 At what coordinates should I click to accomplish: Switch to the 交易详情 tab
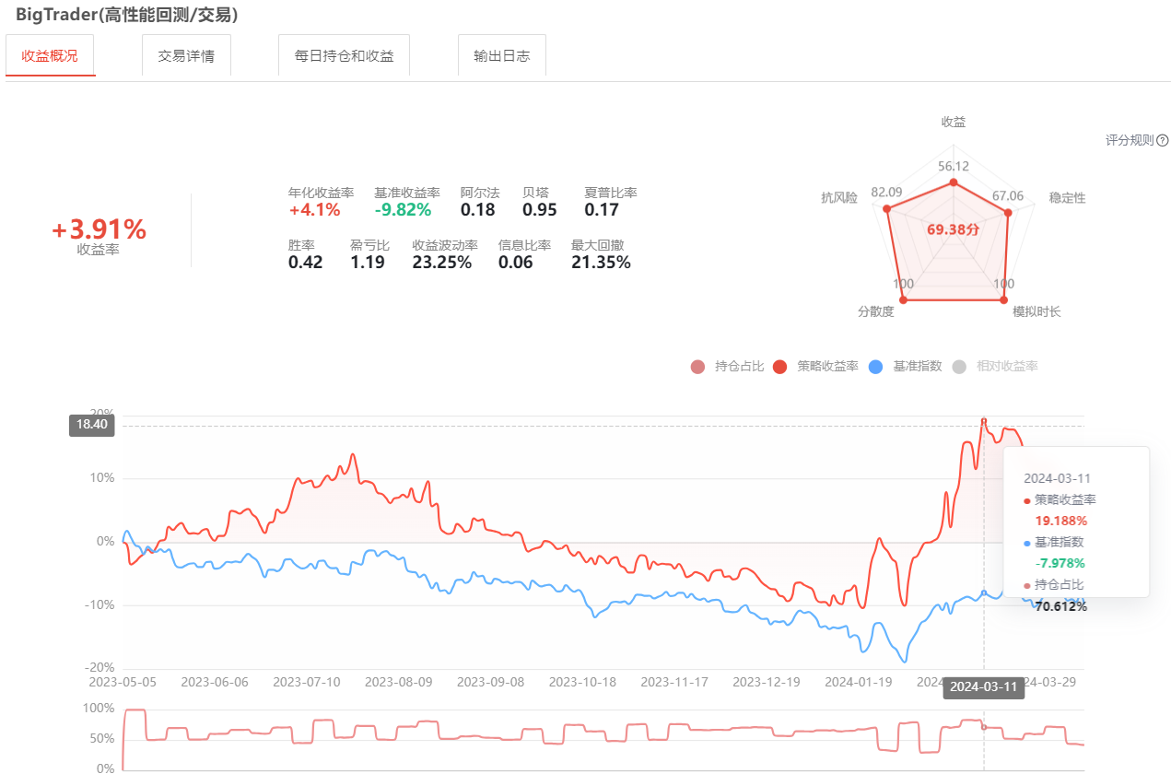click(186, 55)
